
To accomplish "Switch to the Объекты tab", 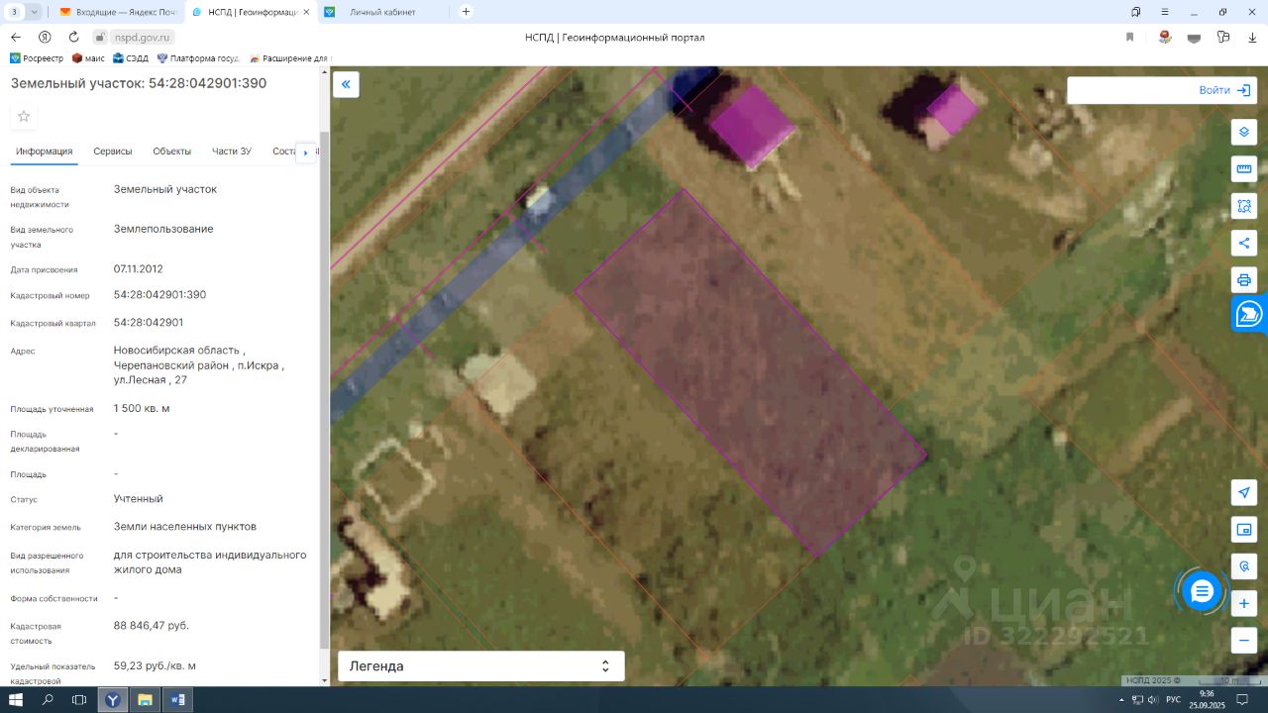I will pos(172,152).
